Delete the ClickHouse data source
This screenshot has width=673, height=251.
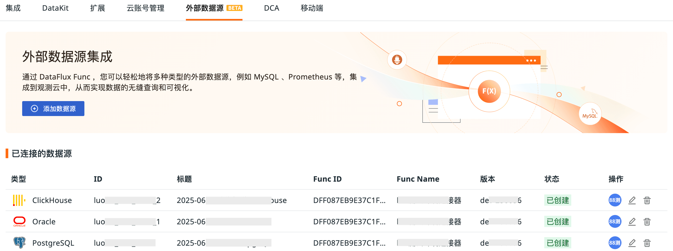click(647, 200)
